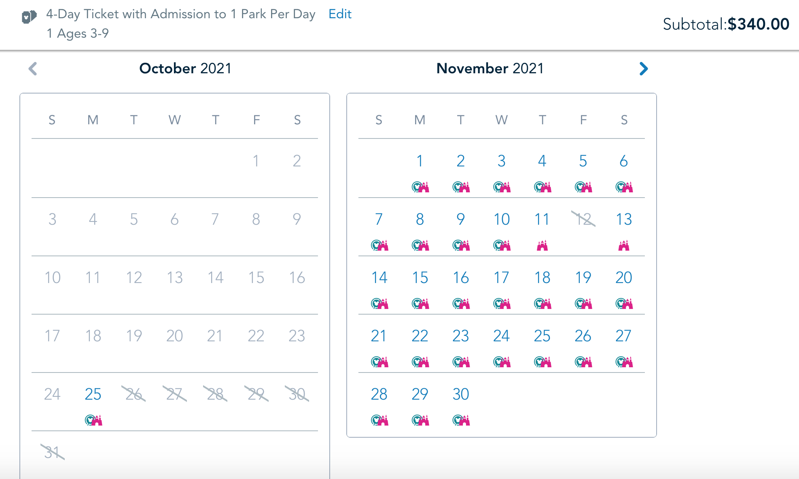
Task: Click the November 2021 month heading
Action: point(490,68)
